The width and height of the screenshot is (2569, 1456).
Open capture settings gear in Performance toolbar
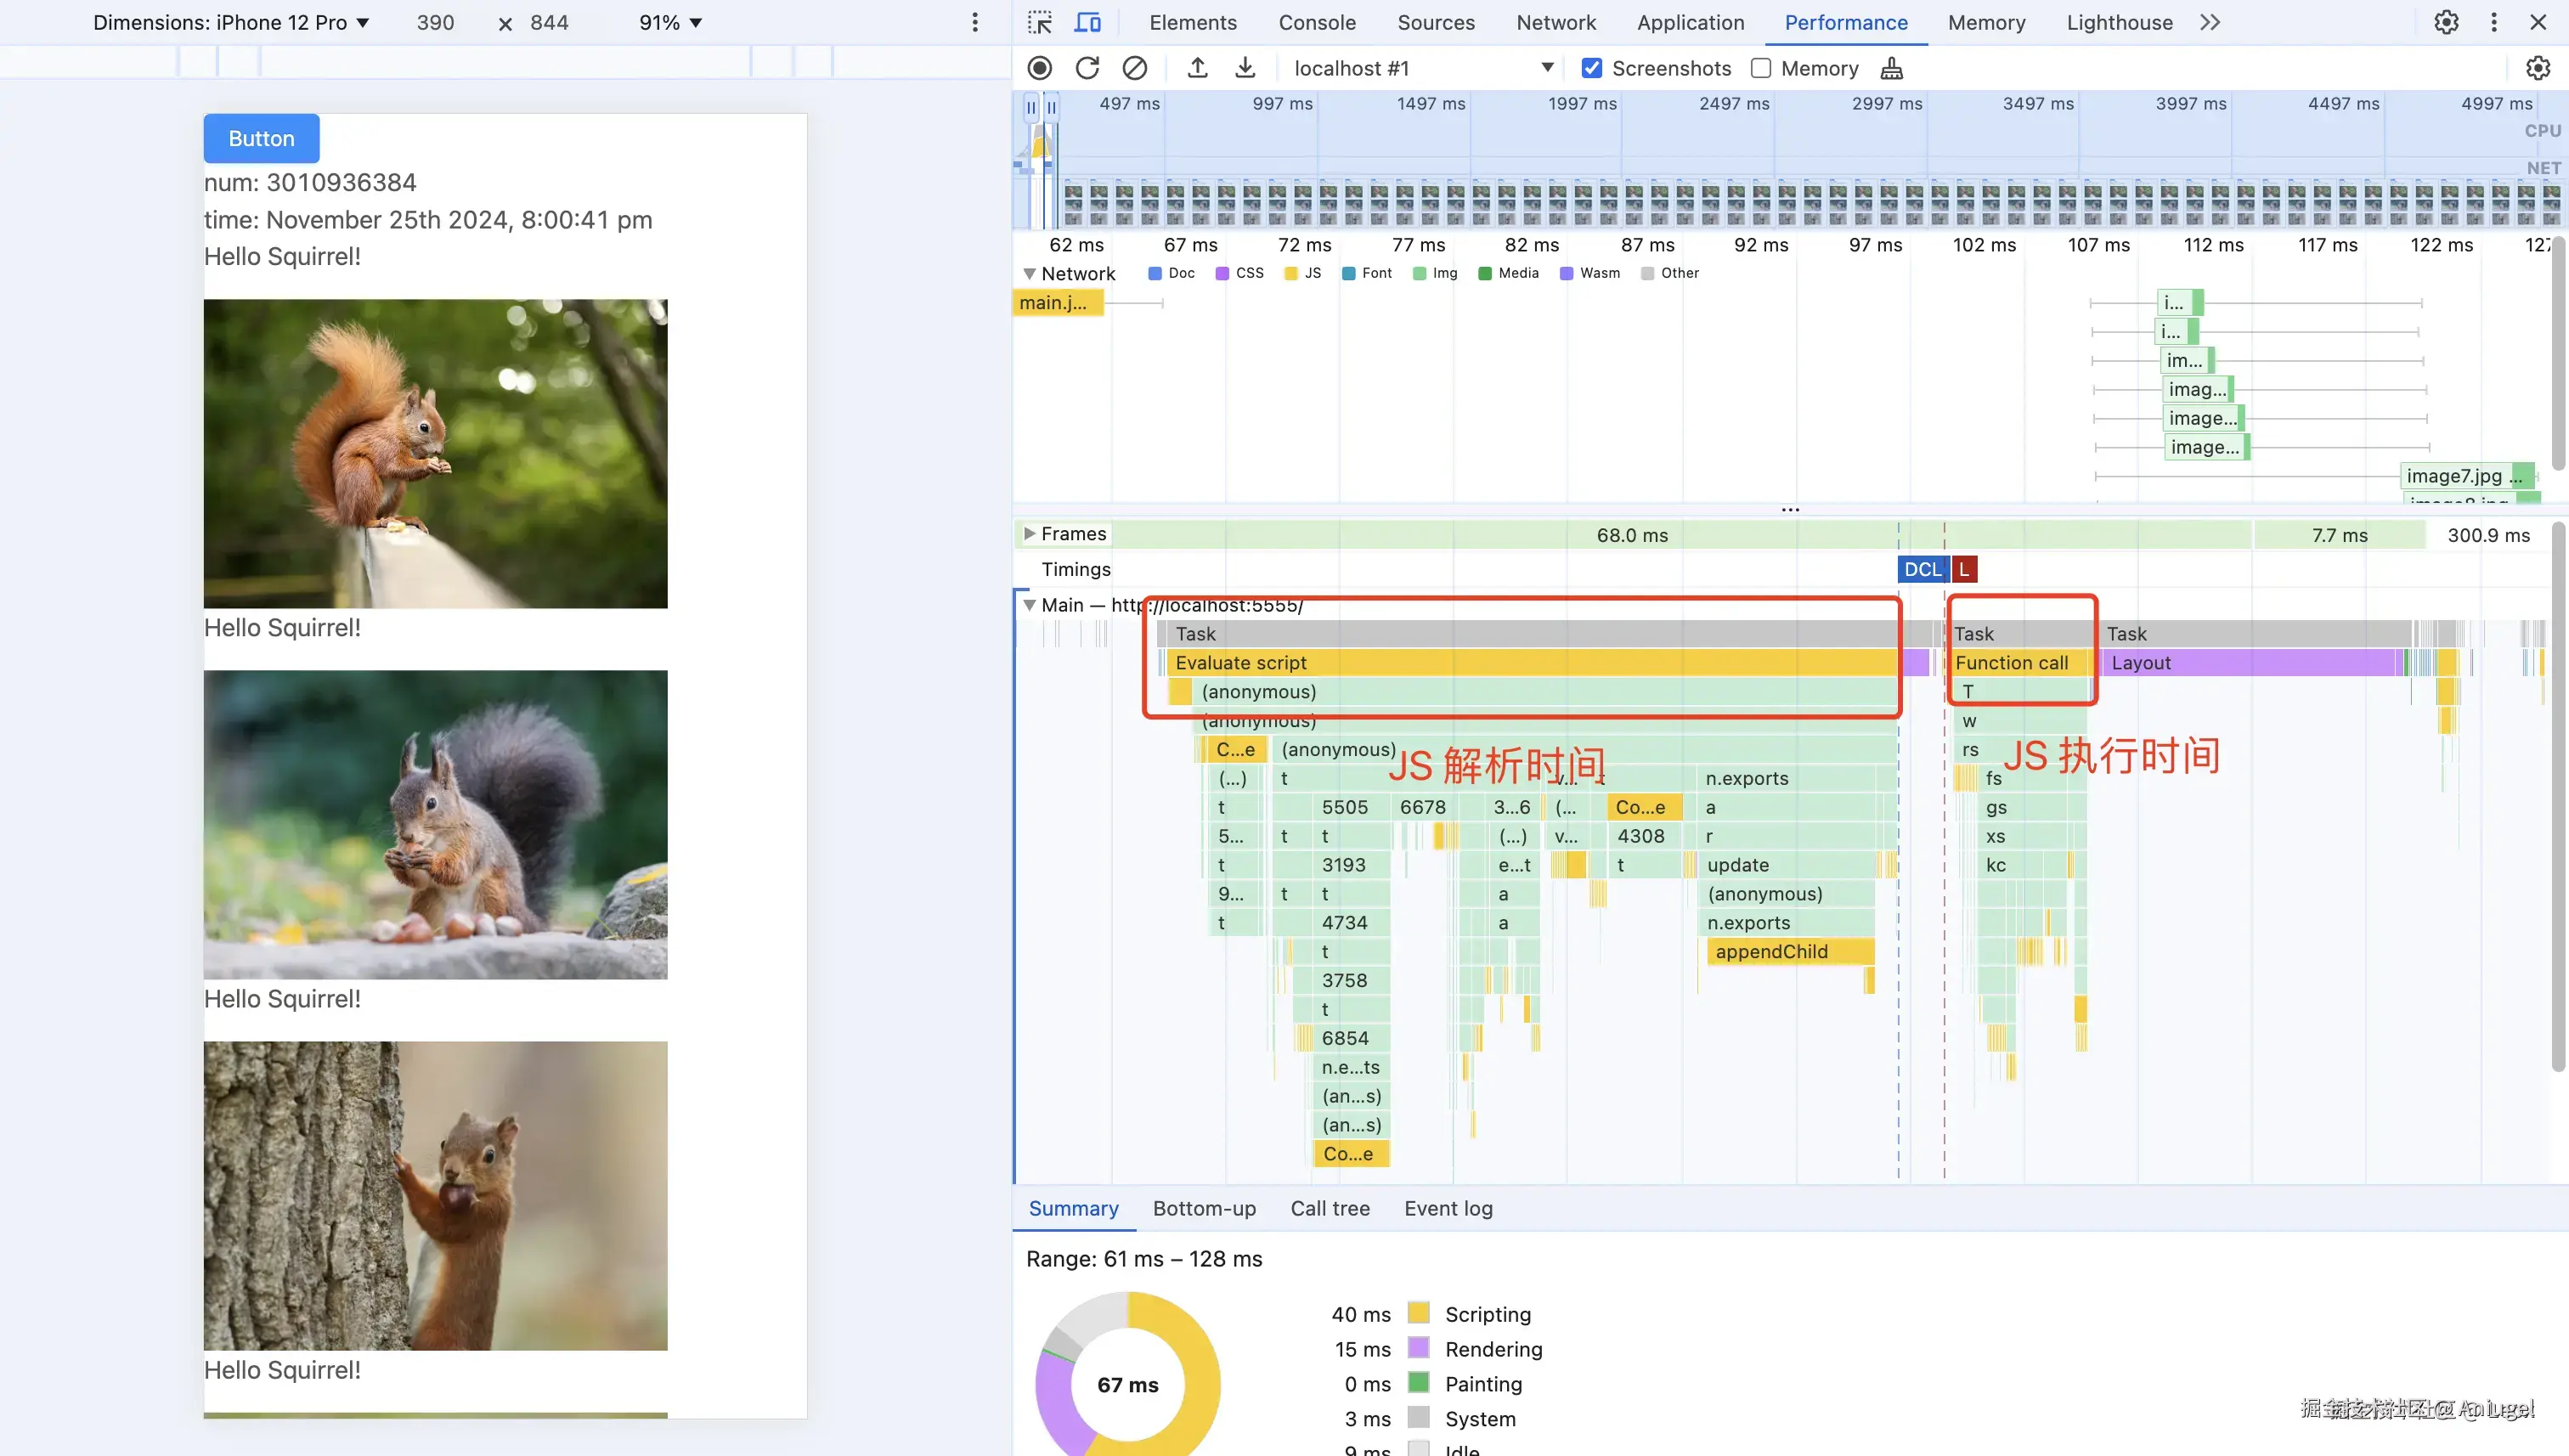[x=2537, y=68]
